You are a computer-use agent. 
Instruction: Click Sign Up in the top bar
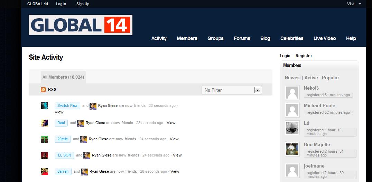pyautogui.click(x=83, y=4)
